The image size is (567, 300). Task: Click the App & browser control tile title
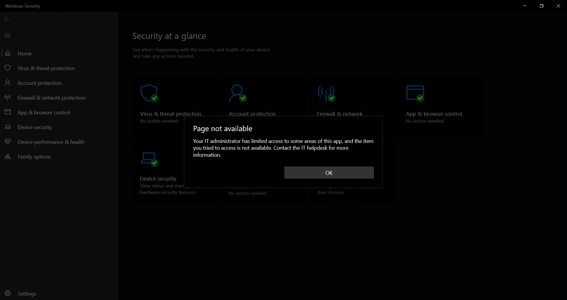(x=434, y=114)
